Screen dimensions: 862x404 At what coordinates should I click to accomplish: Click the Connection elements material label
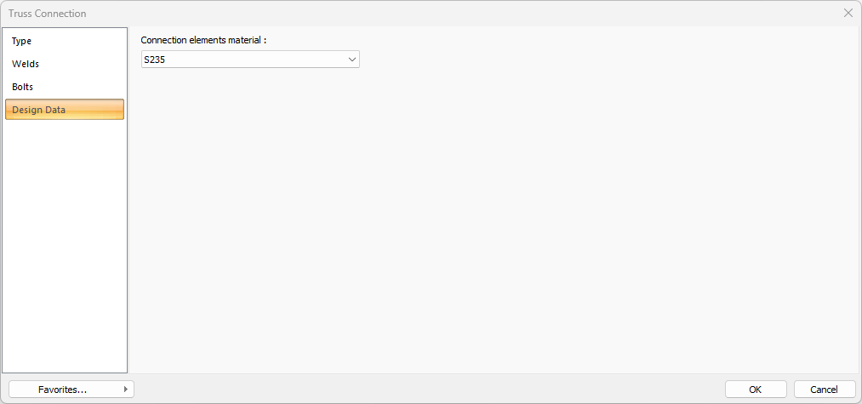pyautogui.click(x=203, y=40)
